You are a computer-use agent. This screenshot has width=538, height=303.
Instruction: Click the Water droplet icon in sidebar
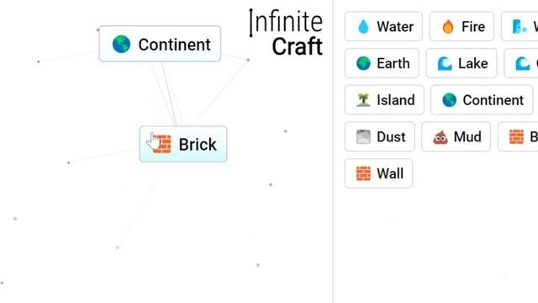tap(363, 26)
